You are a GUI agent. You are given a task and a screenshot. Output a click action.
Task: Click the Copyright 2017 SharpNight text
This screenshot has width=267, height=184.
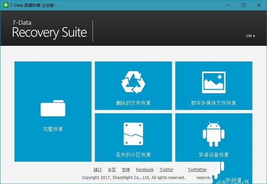point(133,177)
